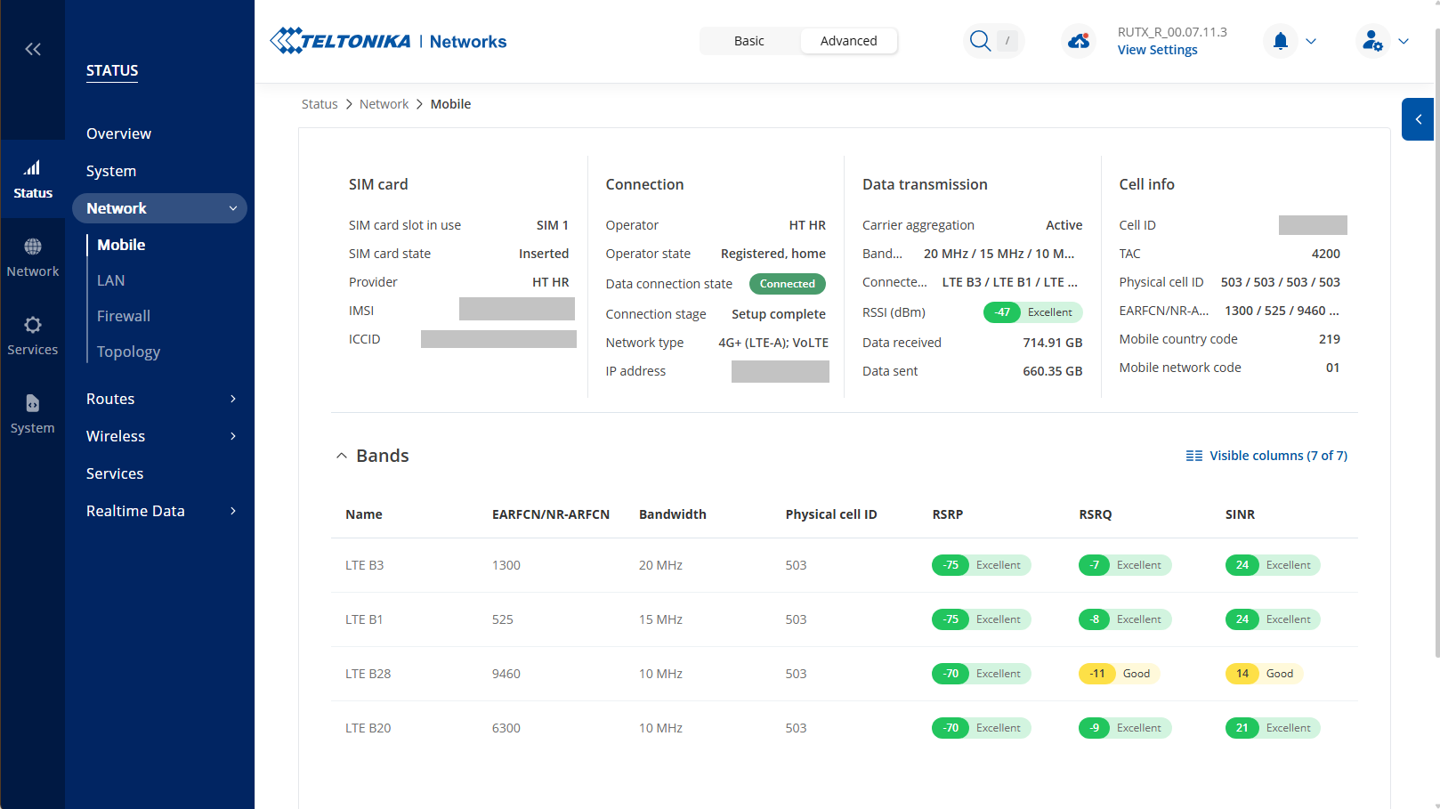Screen dimensions: 1440x809
Task: Click the LTE B20 SINR 21 badge
Action: [1273, 728]
